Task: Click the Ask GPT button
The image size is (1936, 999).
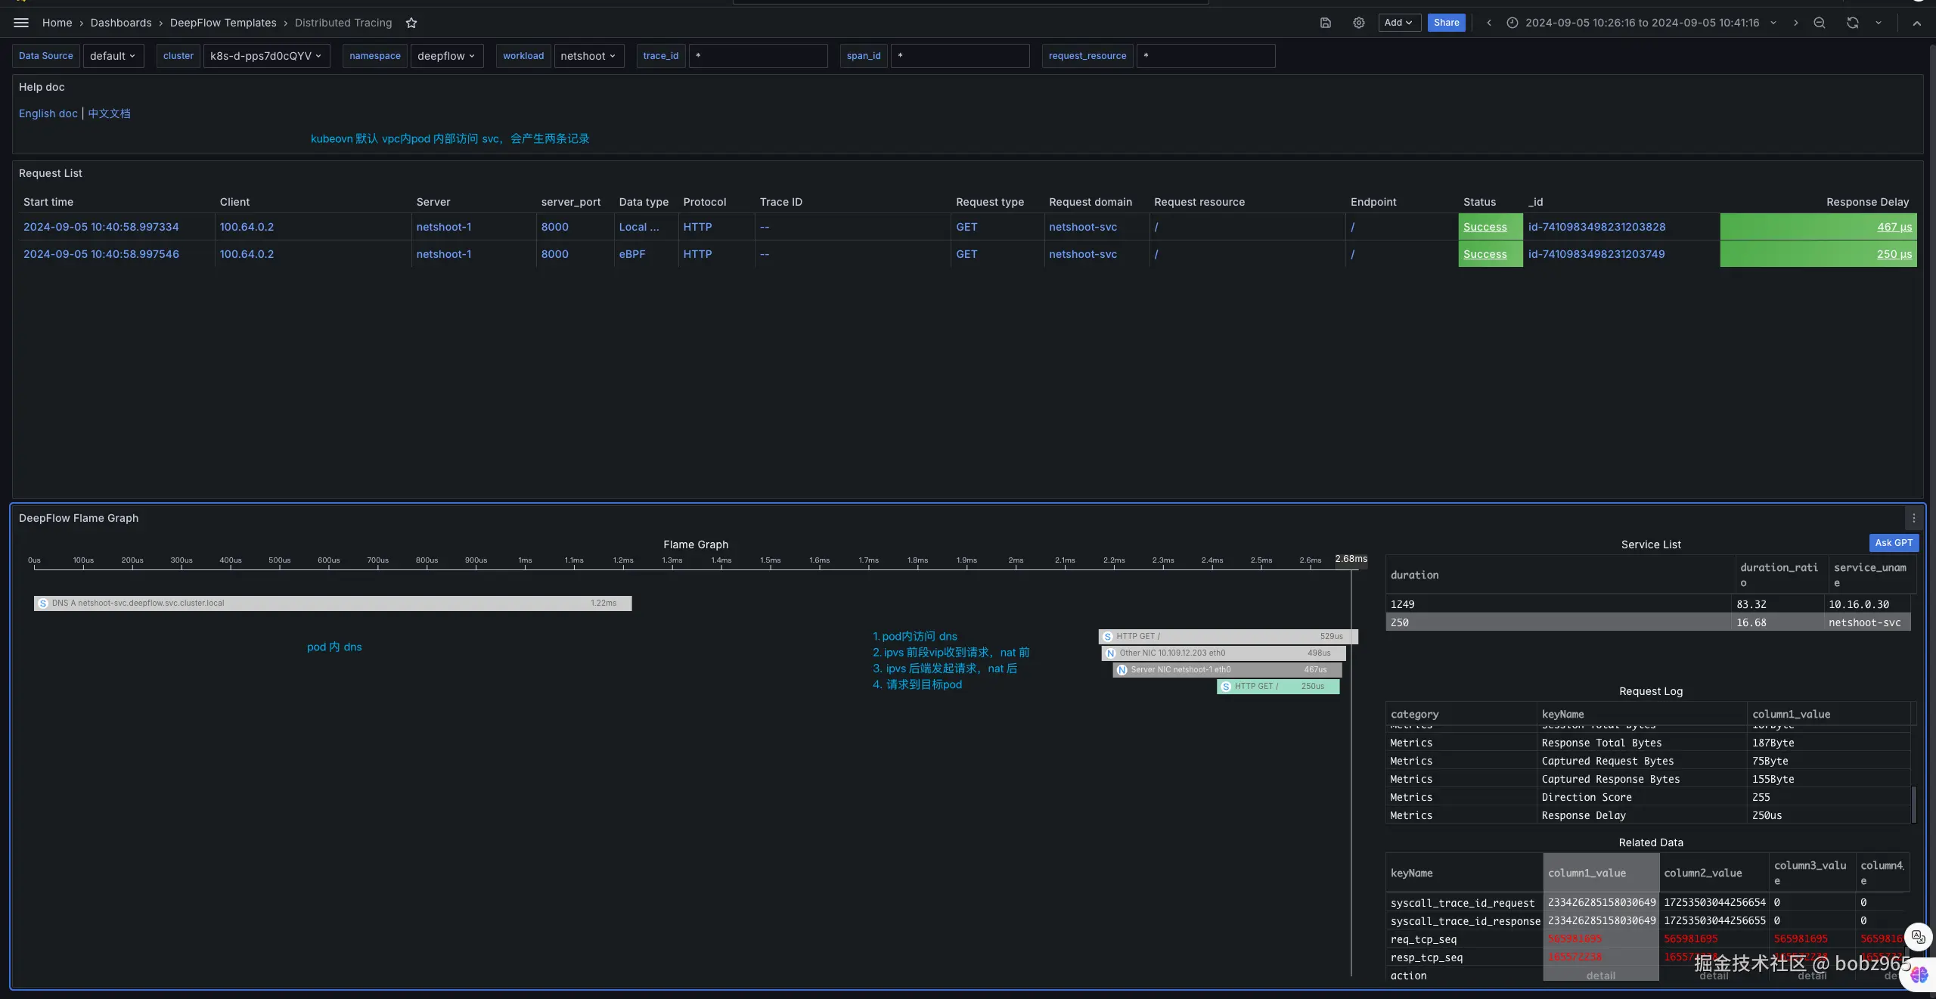Action: [1894, 543]
